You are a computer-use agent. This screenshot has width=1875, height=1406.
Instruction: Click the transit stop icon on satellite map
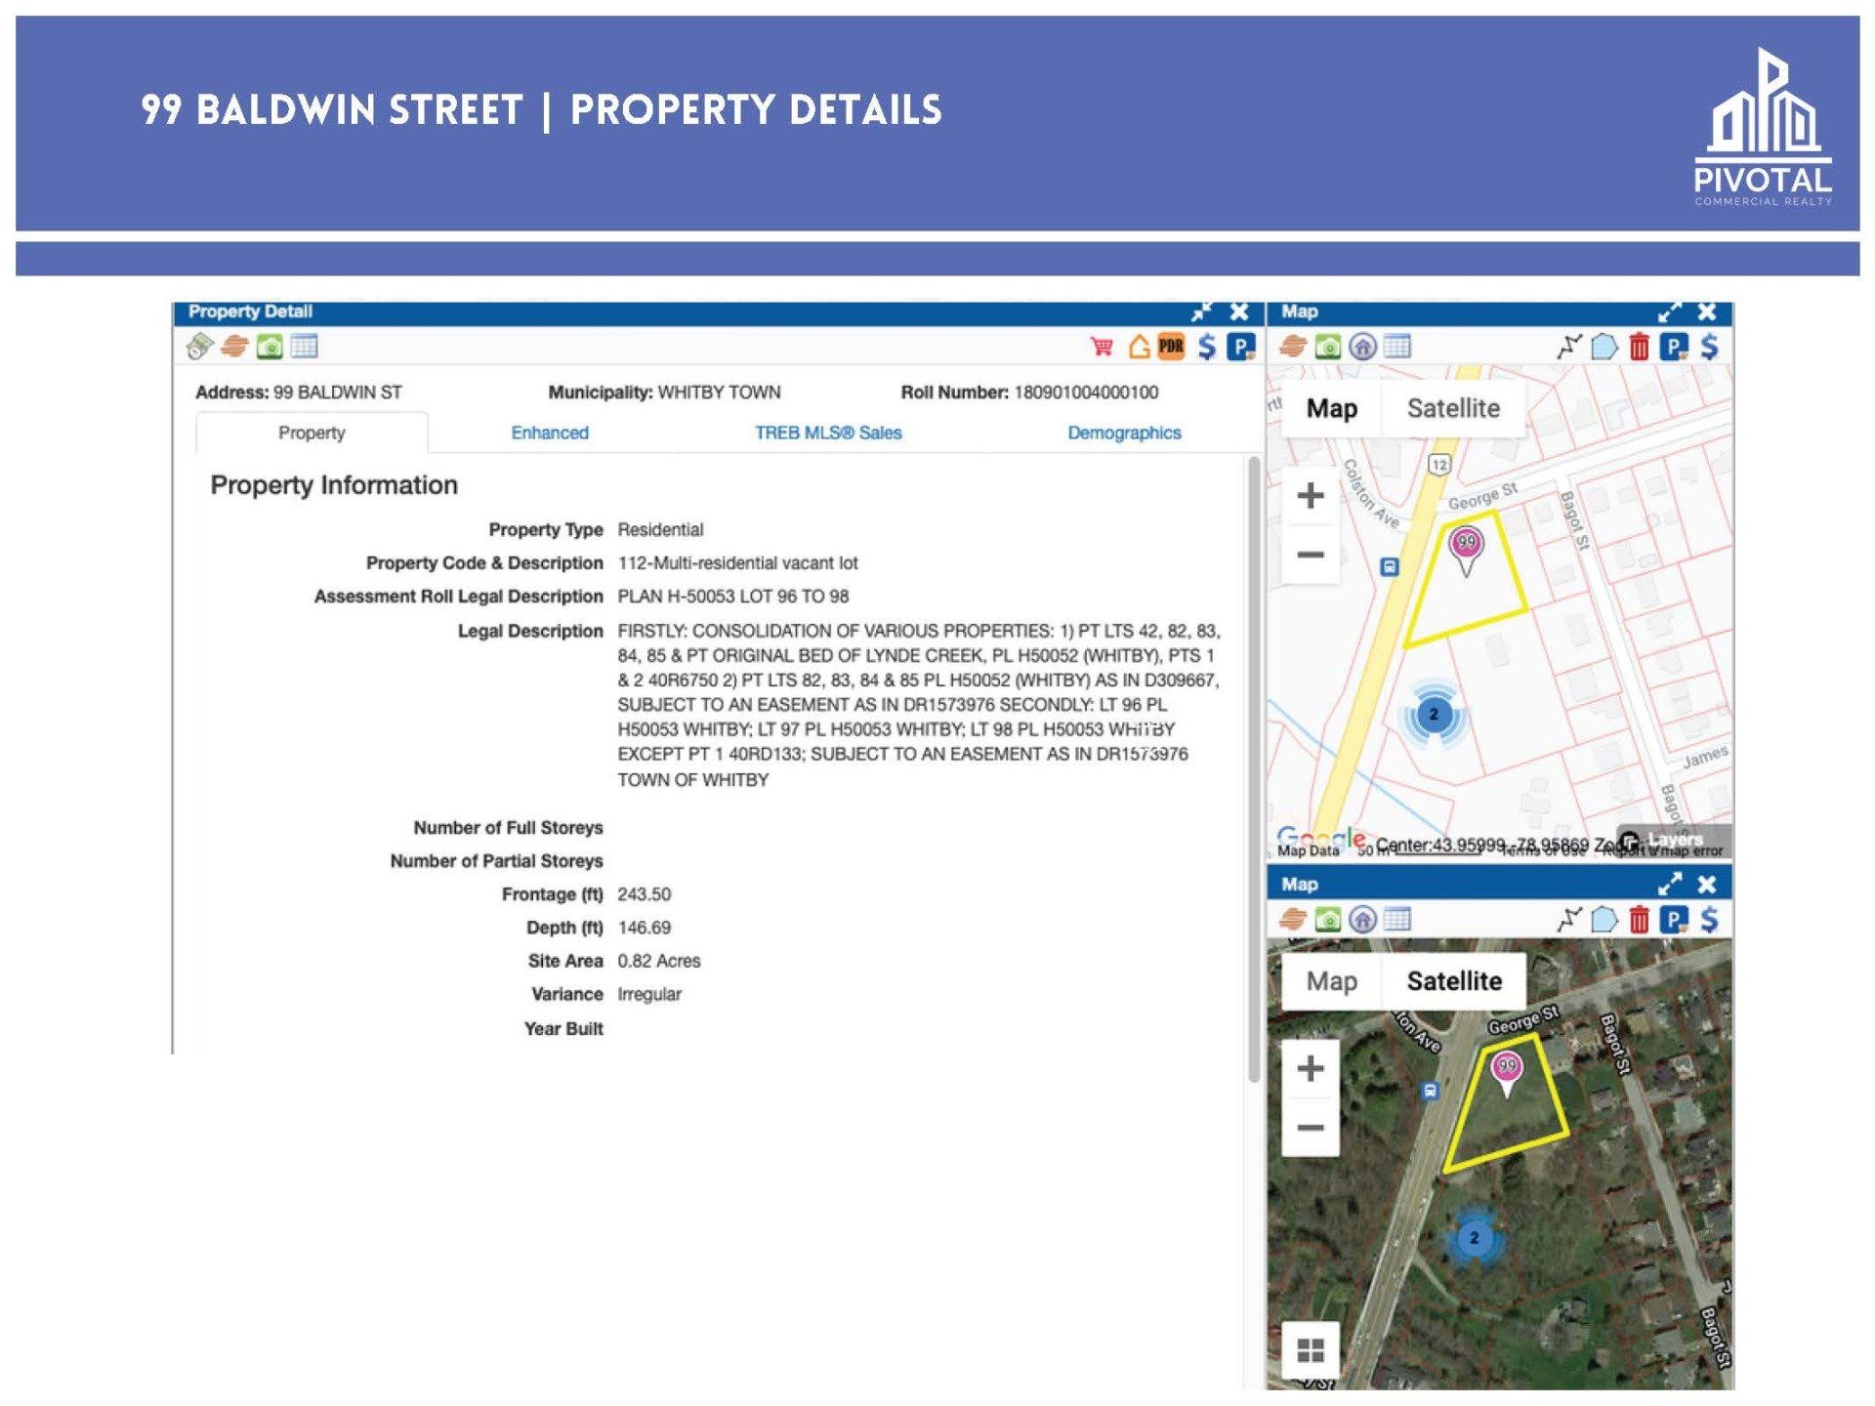point(1430,1092)
